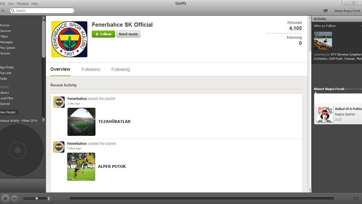Adjust the volume slider handle
Image resolution: width=362 pixels, height=204 pixels.
coord(37,198)
